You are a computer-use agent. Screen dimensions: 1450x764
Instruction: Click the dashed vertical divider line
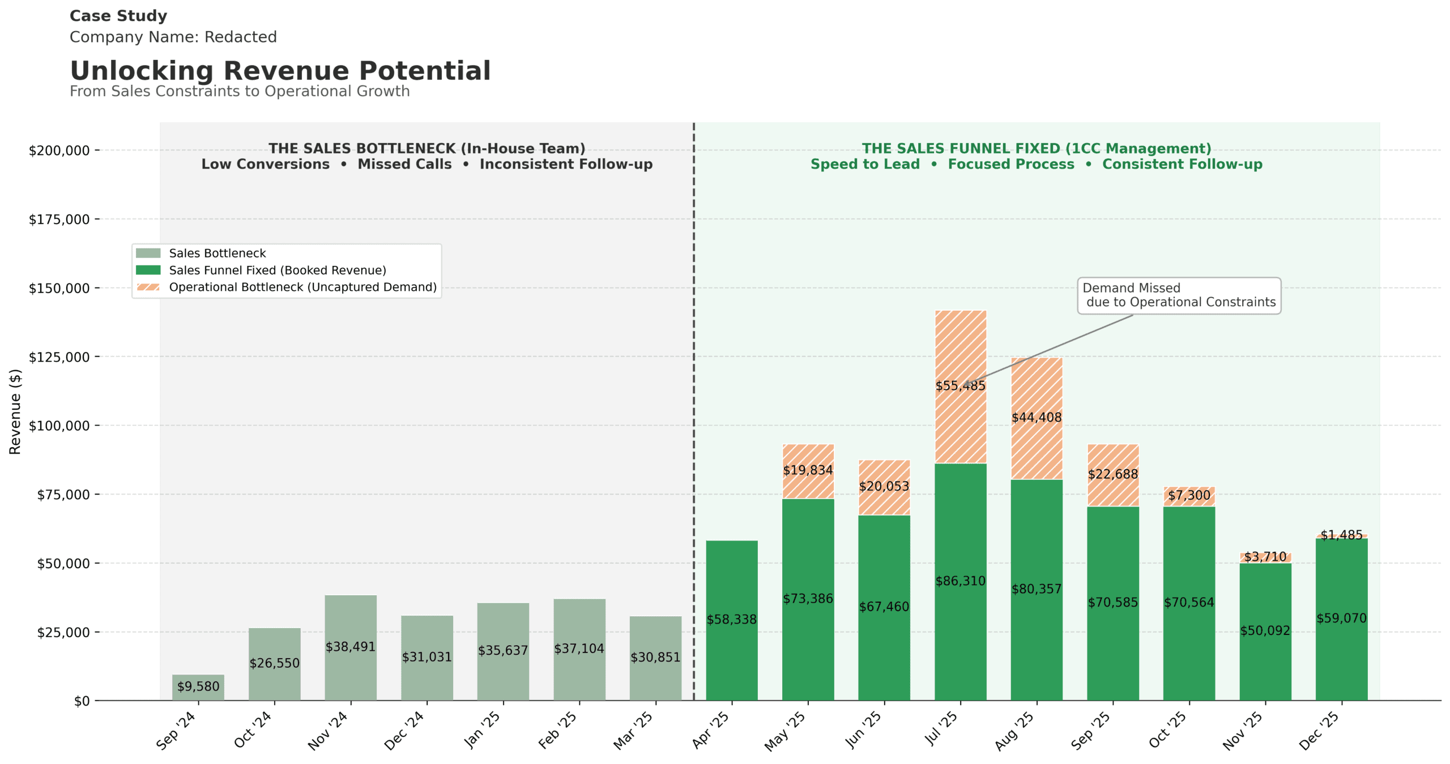[694, 411]
